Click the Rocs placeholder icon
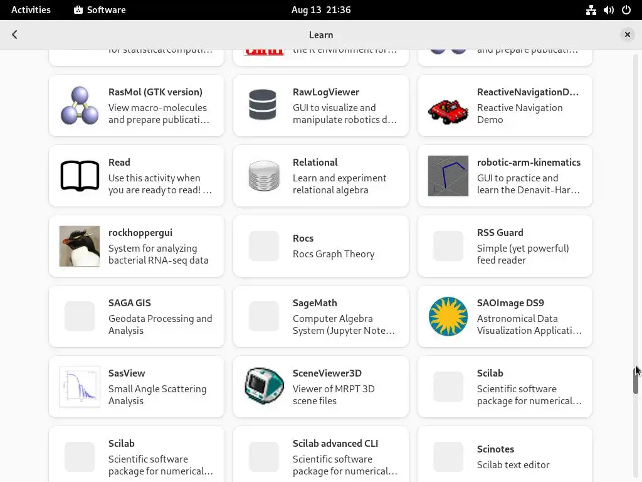 click(x=264, y=246)
